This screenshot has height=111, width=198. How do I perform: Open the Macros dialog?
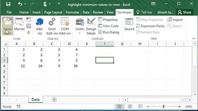tap(19, 24)
